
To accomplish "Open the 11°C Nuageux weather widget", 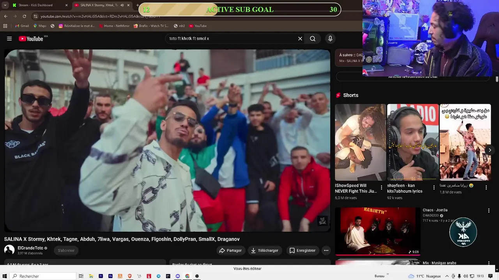I will pyautogui.click(x=424, y=276).
